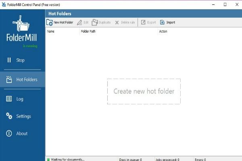Close the FolderMill Control Panel window
The image size is (242, 161).
[x=237, y=4]
